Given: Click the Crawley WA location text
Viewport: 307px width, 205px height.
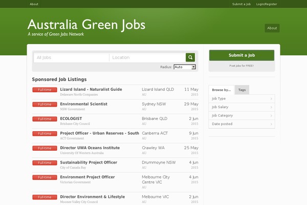Looking at the screenshot, I should [x=153, y=148].
